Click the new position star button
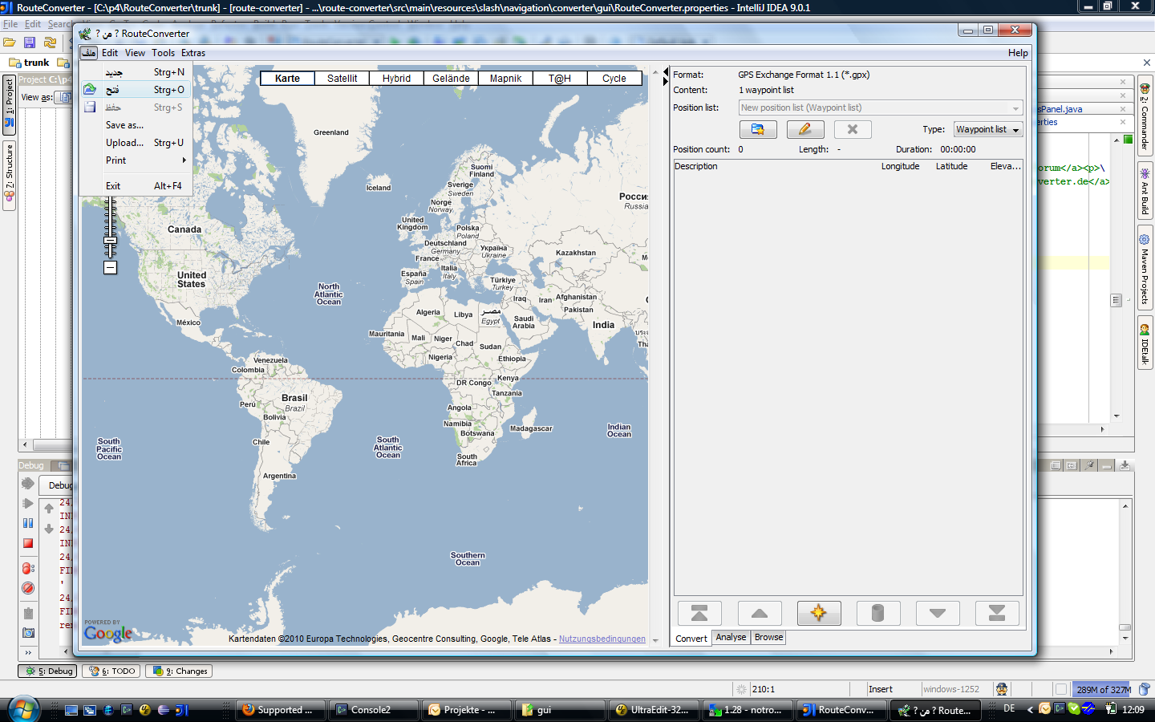The width and height of the screenshot is (1155, 722). coord(818,613)
